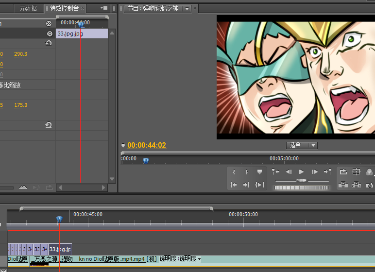Toggle the show/hide timeline view chevron button
Screen dimensions: 375x272
49,23
